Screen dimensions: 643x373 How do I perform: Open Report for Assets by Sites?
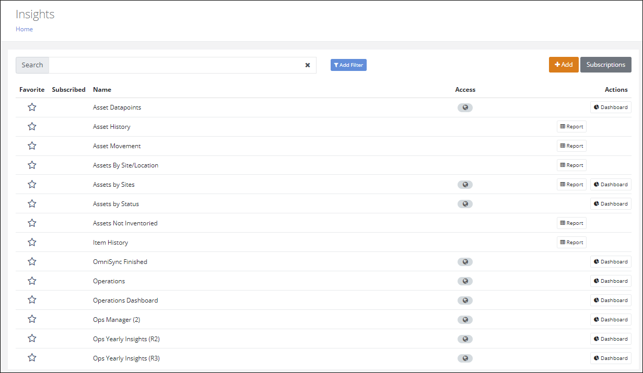click(571, 185)
